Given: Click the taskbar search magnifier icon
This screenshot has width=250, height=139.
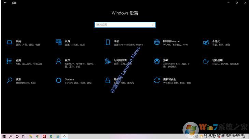Looking at the screenshot, I should (x=11, y=136).
